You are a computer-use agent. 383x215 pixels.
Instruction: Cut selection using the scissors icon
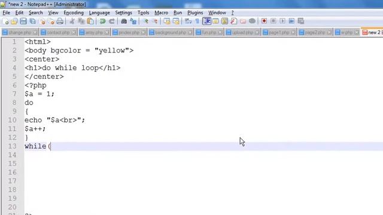coord(72,21)
